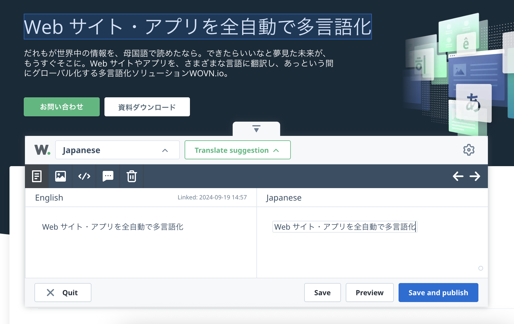The height and width of the screenshot is (324, 514).
Task: Go to previous segment with left arrow
Action: point(458,176)
